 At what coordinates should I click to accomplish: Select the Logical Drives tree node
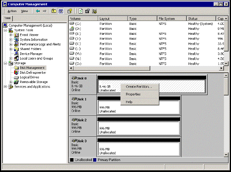[x=29, y=77]
